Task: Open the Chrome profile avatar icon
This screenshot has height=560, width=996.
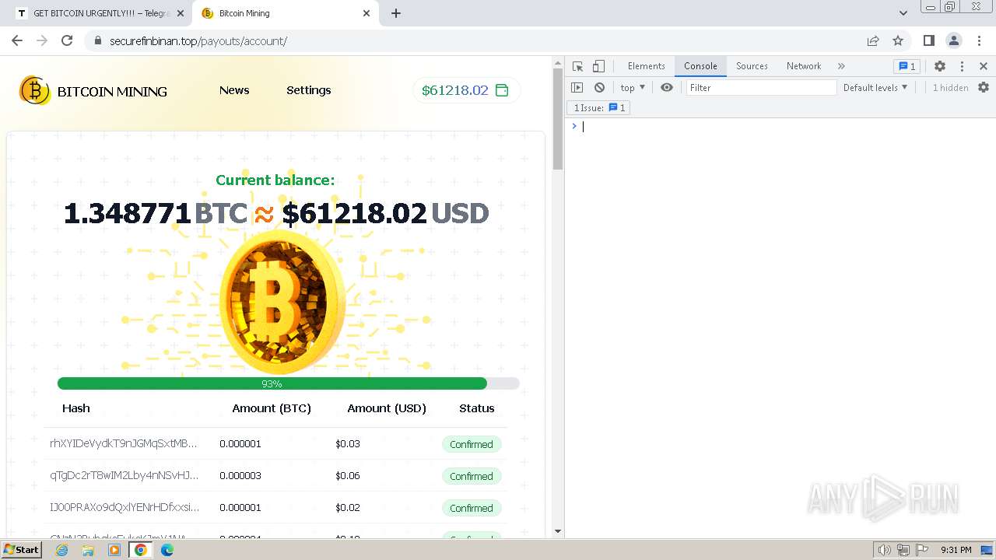Action: (x=954, y=40)
